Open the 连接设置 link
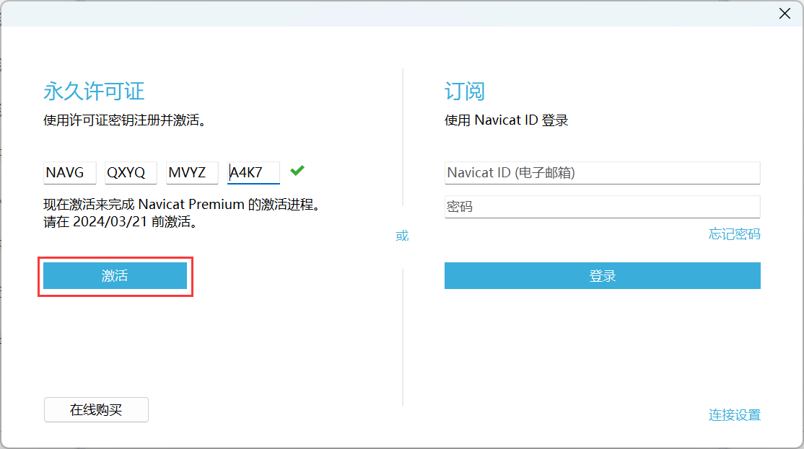 [x=734, y=415]
